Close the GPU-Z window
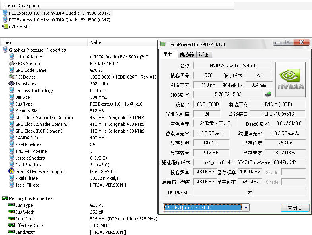 click(x=301, y=42)
